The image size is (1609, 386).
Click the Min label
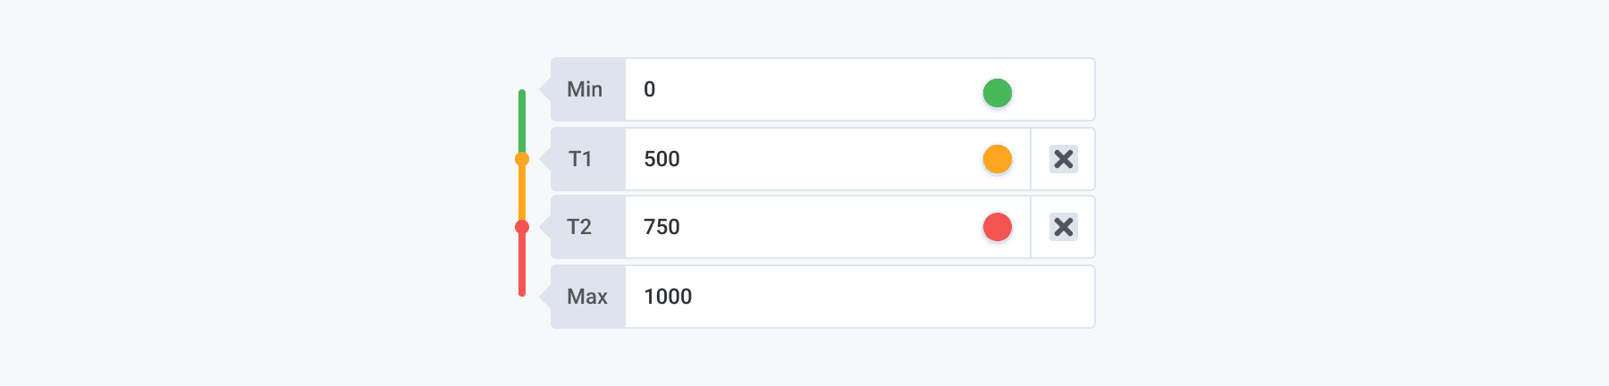[585, 89]
